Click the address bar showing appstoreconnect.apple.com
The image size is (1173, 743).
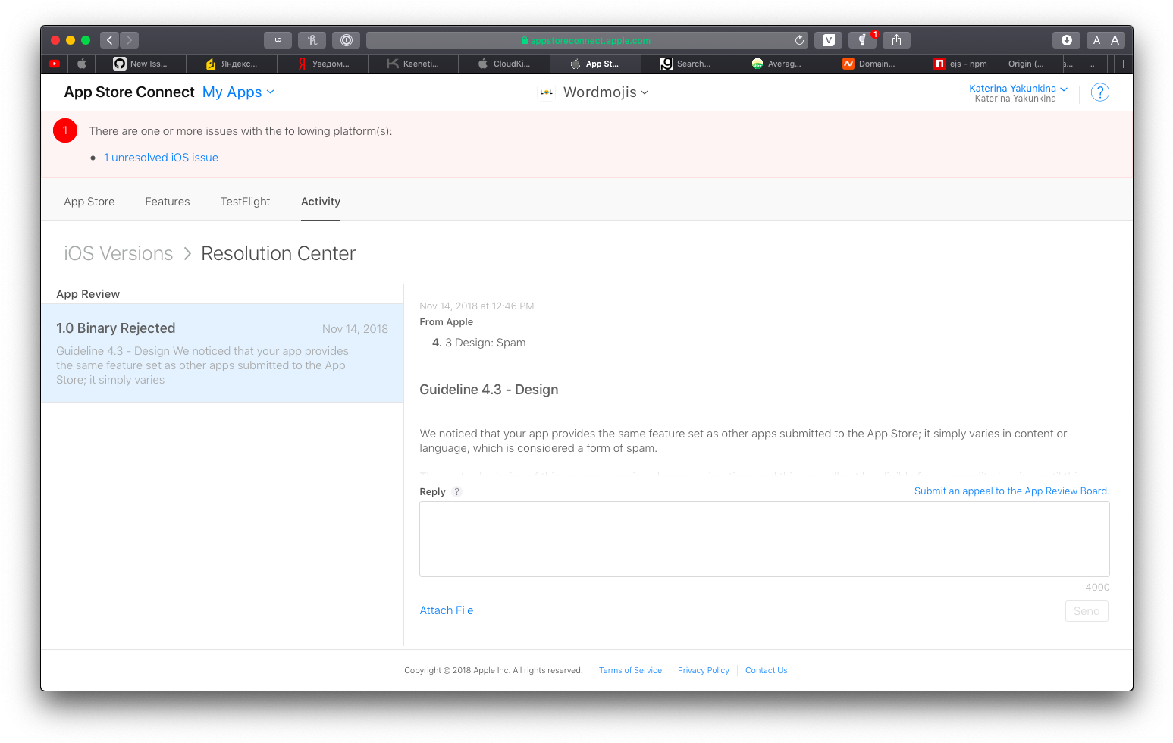(x=585, y=40)
